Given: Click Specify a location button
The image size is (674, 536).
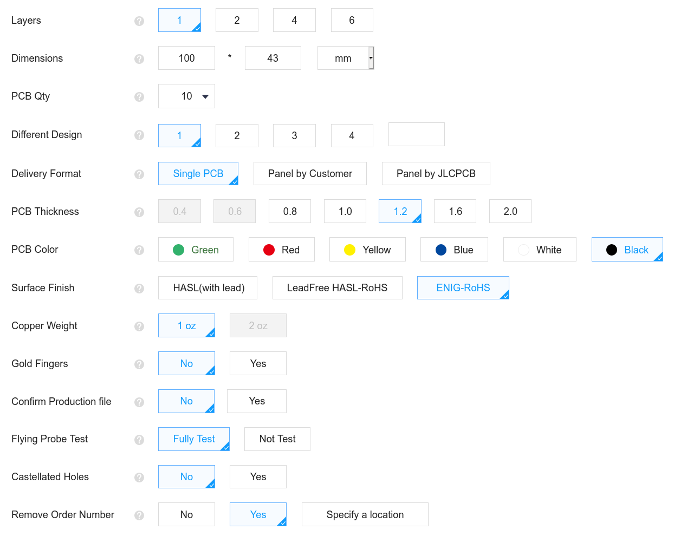Looking at the screenshot, I should point(365,514).
